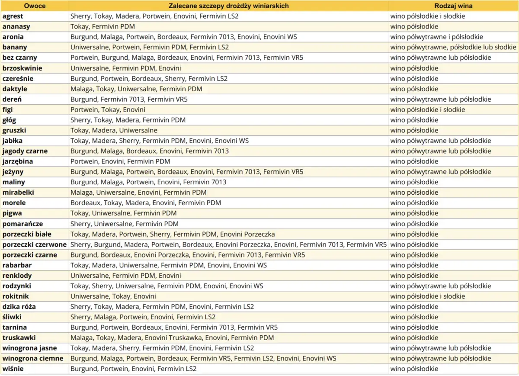Click the "Rodzaj wina" column header
The height and width of the screenshot is (376, 519).
click(453, 6)
